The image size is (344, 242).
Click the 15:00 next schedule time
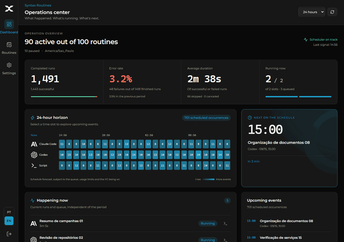click(x=265, y=129)
